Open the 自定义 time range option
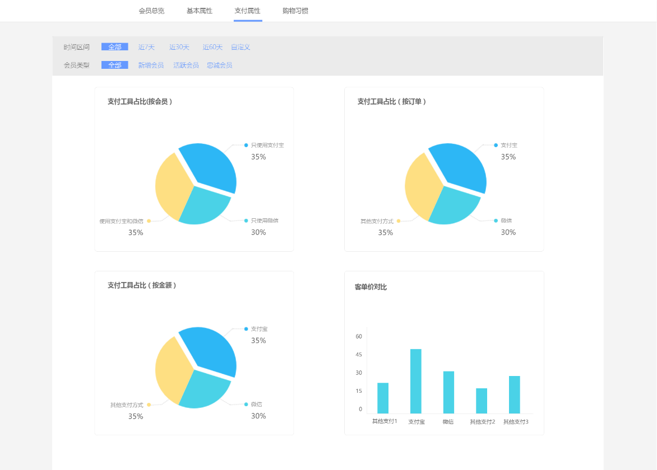This screenshot has width=657, height=470. tap(240, 47)
